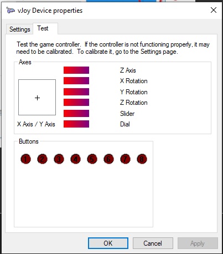Click button indicator number 6
Screen dimensions: 223x254
(x=108, y=159)
